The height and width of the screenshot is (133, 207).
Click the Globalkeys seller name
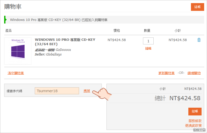[54, 54]
